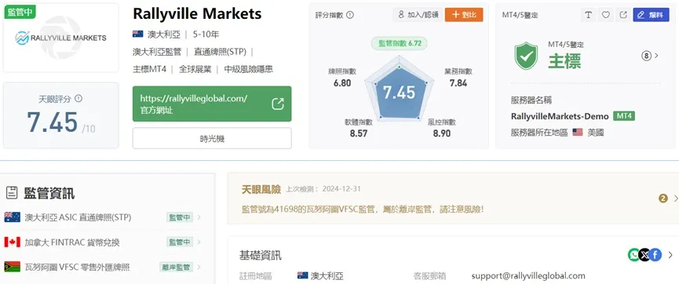
Task: Click the green shield verification icon
Action: [x=526, y=56]
